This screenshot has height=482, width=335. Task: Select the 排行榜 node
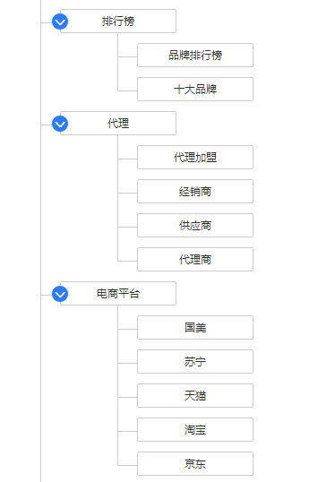[x=118, y=22]
